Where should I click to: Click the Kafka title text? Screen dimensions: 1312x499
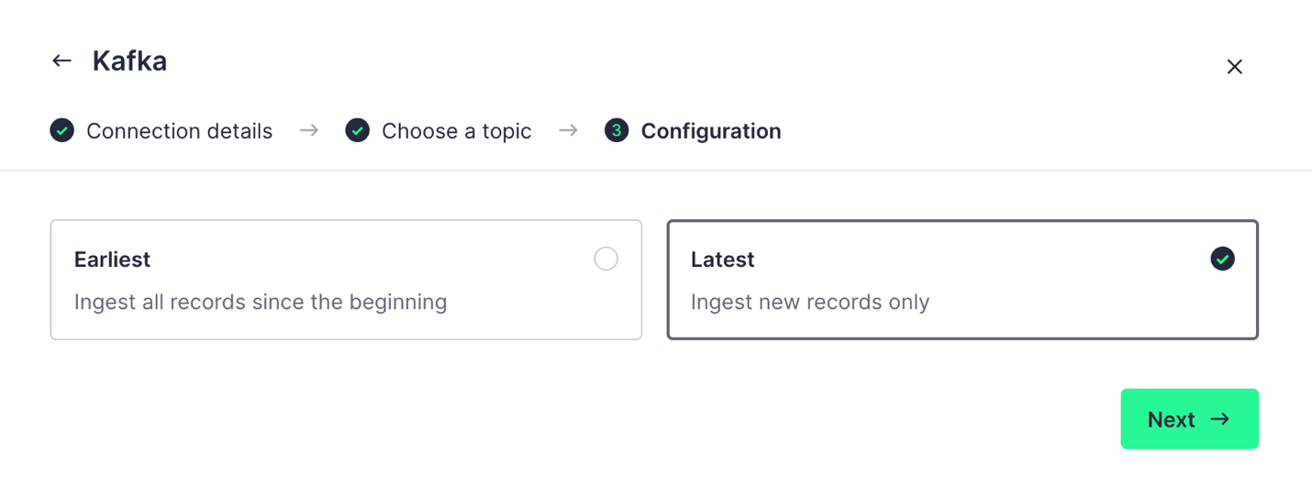click(129, 61)
